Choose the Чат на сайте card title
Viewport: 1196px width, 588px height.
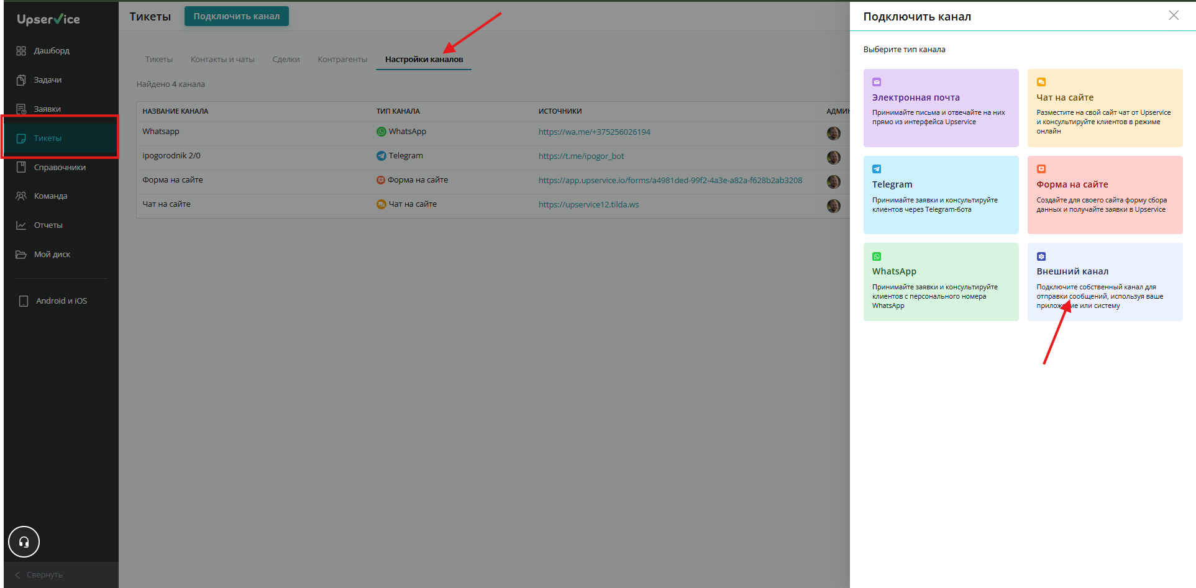1065,97
